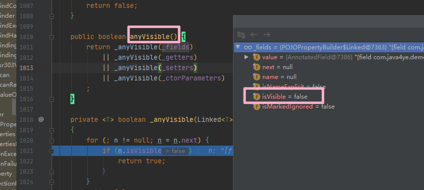Select the 'value' variable row
The width and height of the screenshot is (424, 190).
[x=329, y=57]
